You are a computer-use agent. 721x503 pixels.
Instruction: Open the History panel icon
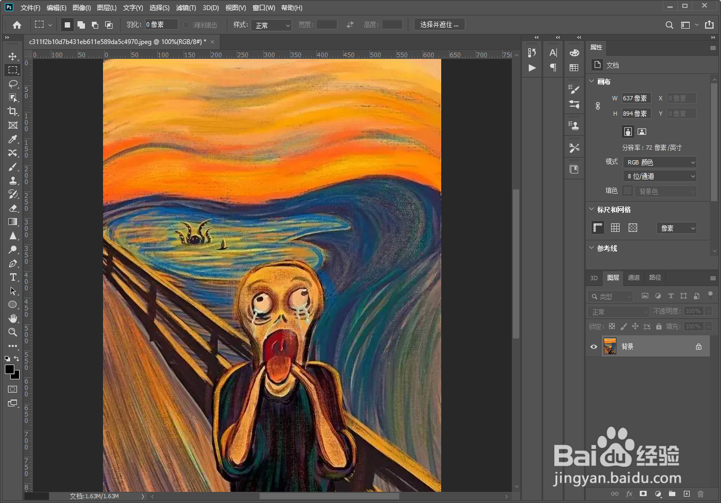pos(532,53)
